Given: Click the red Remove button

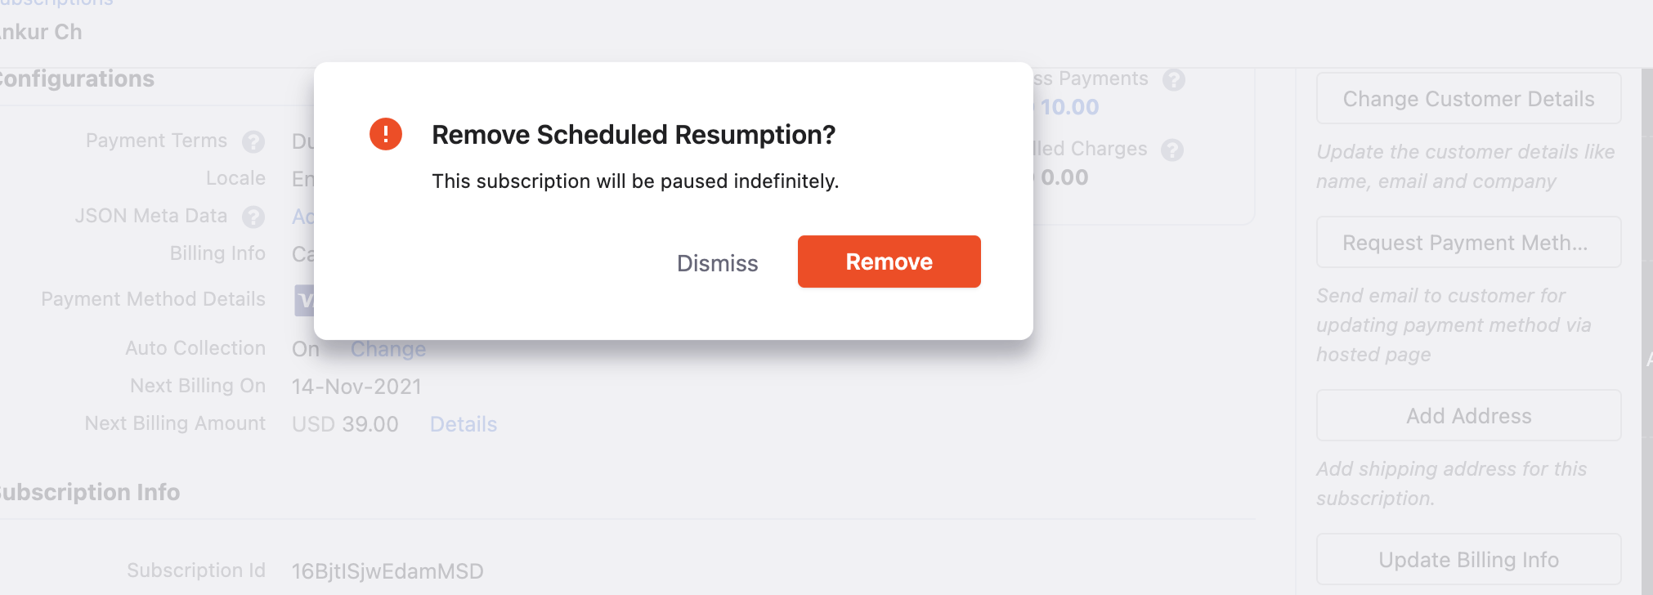Looking at the screenshot, I should pyautogui.click(x=889, y=262).
